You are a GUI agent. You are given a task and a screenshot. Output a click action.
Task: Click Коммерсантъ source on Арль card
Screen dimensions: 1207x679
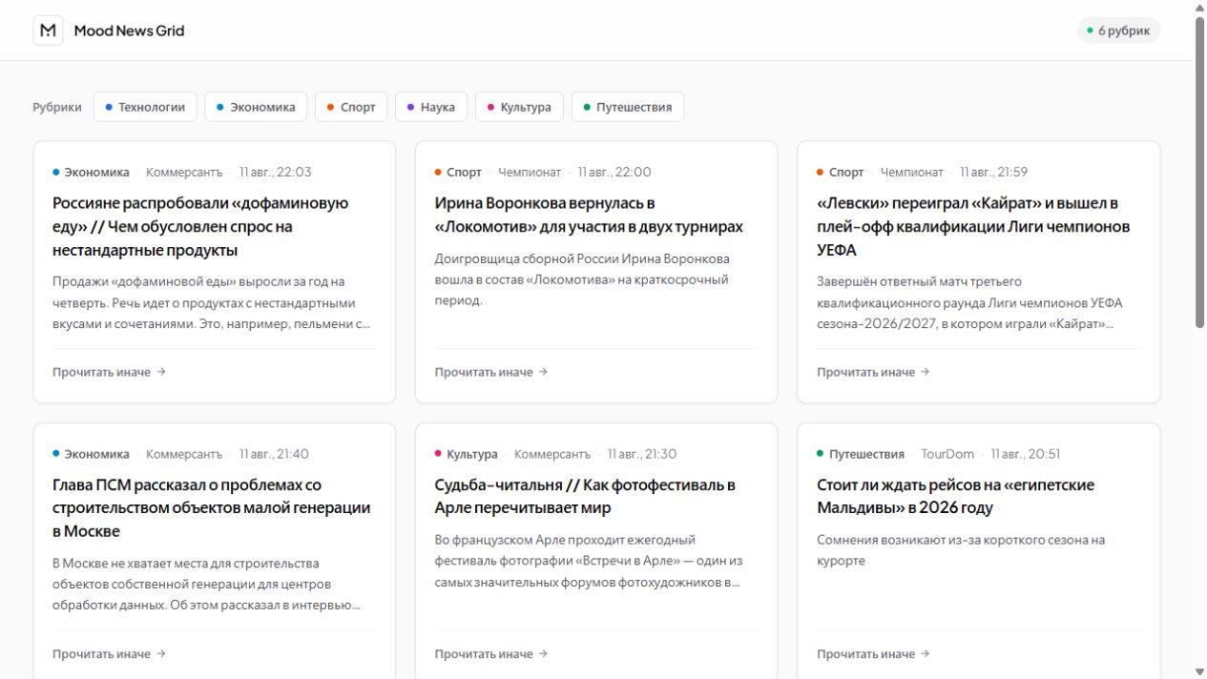click(x=552, y=454)
